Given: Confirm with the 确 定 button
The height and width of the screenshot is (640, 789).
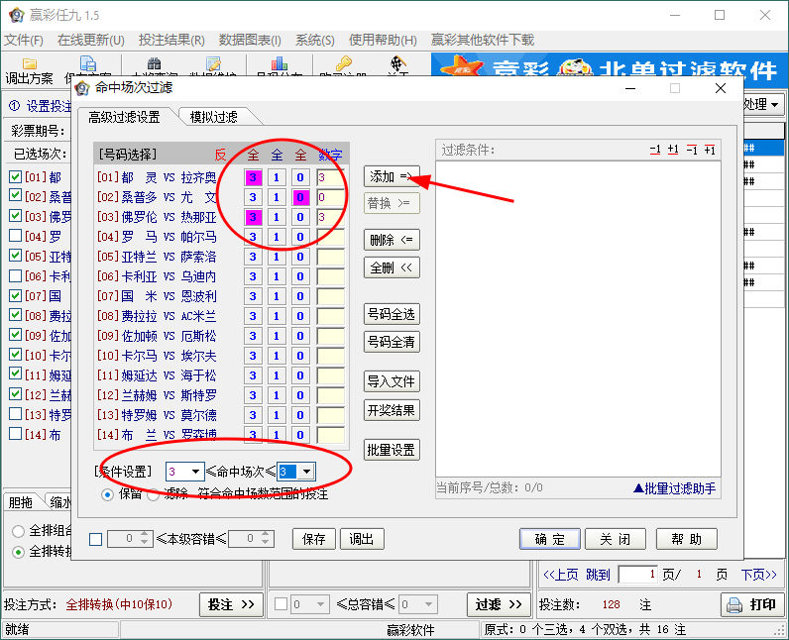Looking at the screenshot, I should [x=549, y=539].
